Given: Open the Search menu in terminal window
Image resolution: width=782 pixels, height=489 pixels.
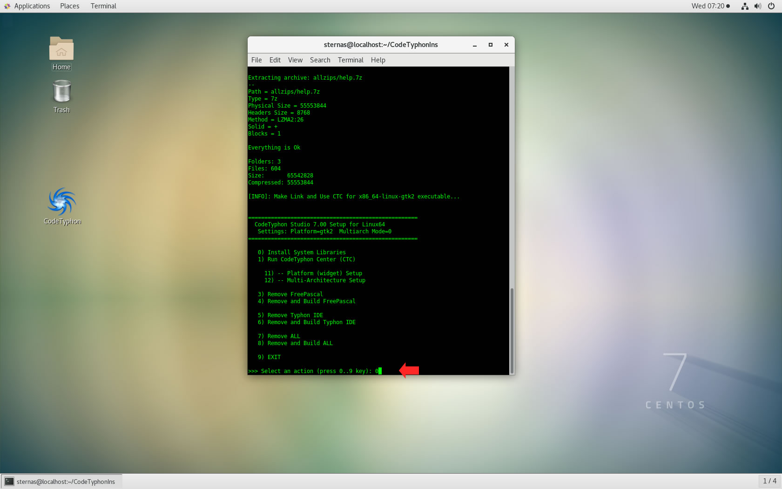Looking at the screenshot, I should click(x=320, y=60).
